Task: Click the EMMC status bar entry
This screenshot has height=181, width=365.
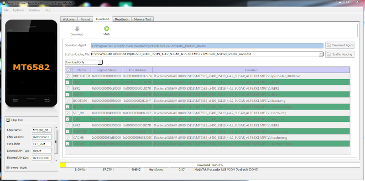Action: pyautogui.click(x=136, y=170)
